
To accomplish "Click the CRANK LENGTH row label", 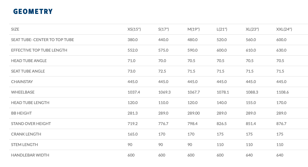I will [x=26, y=134].
